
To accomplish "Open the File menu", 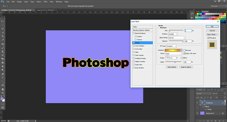I will [8, 2].
